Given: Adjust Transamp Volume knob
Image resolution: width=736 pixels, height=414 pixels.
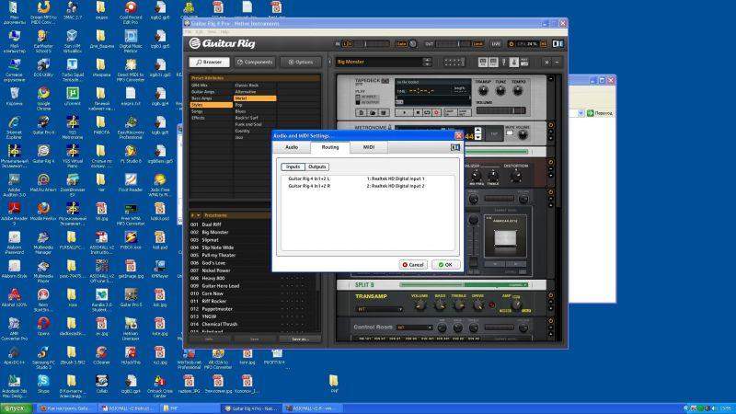Looking at the screenshot, I should point(420,306).
